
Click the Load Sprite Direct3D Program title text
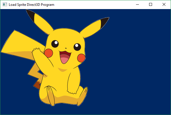32,5
